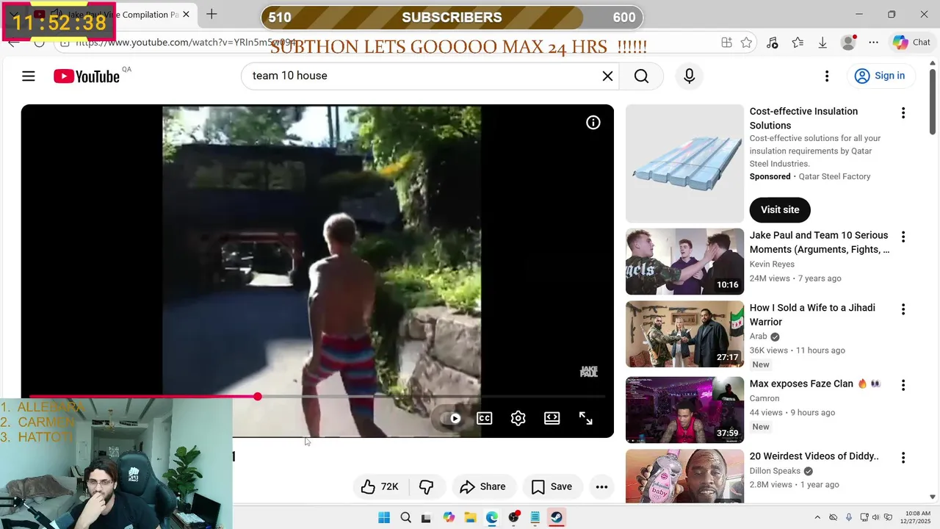Open Copilot from the taskbar
The height and width of the screenshot is (529, 940).
point(449,517)
